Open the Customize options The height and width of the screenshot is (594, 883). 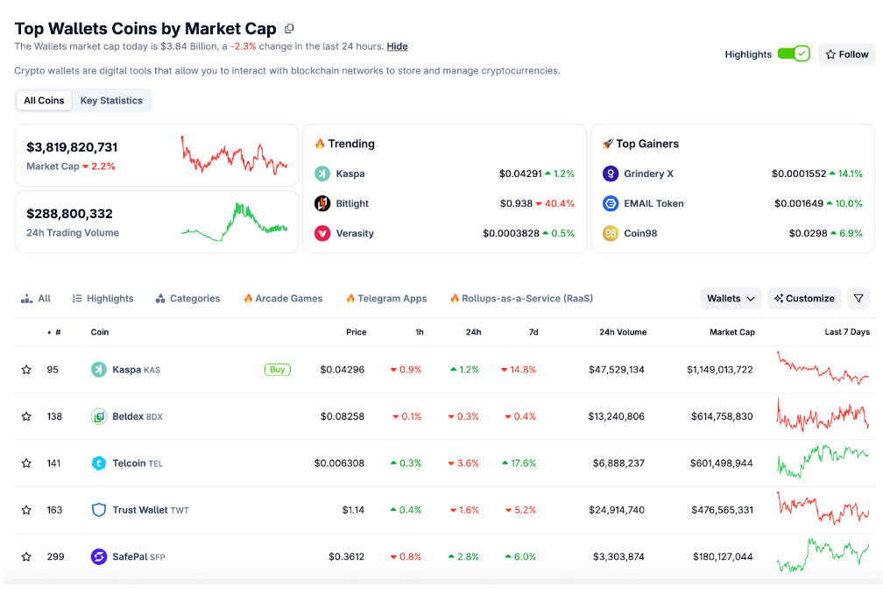(x=804, y=299)
